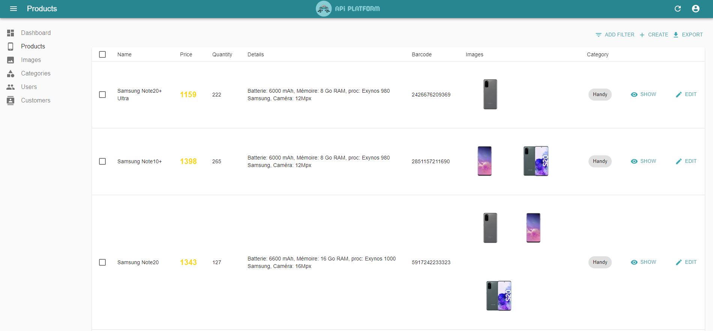This screenshot has height=331, width=713.
Task: Check the Samsung Note20 row checkbox
Action: click(x=102, y=262)
